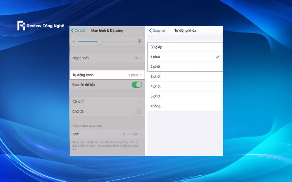Open Night Shift settings row
Image resolution: width=292 pixels, height=182 pixels.
pos(107,58)
